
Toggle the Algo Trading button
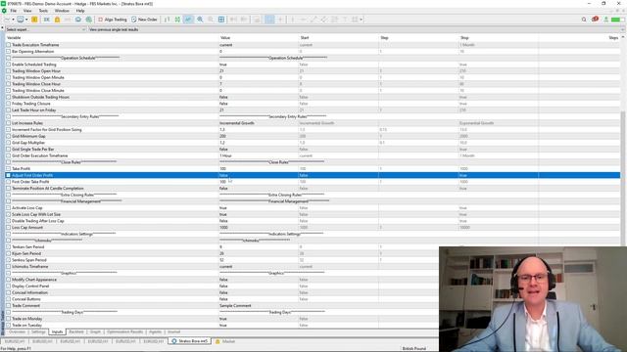113,20
